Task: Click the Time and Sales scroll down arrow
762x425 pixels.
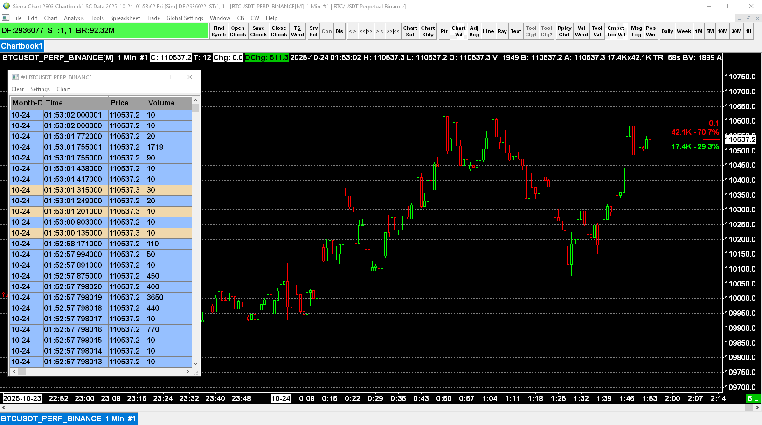Action: pyautogui.click(x=195, y=364)
